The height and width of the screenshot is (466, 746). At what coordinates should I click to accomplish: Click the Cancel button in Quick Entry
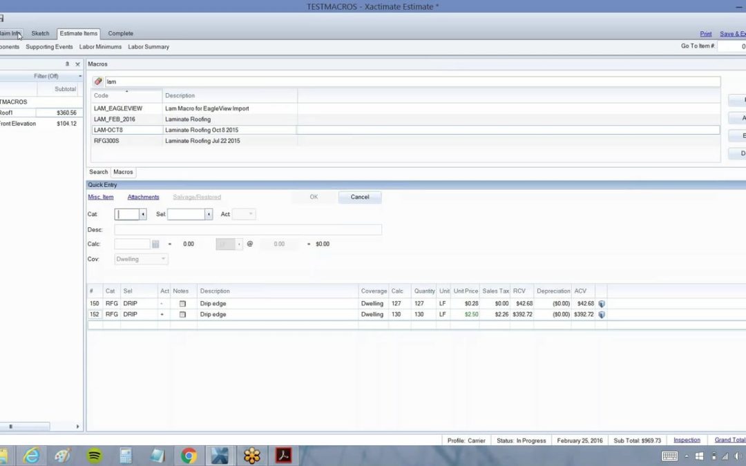click(360, 197)
